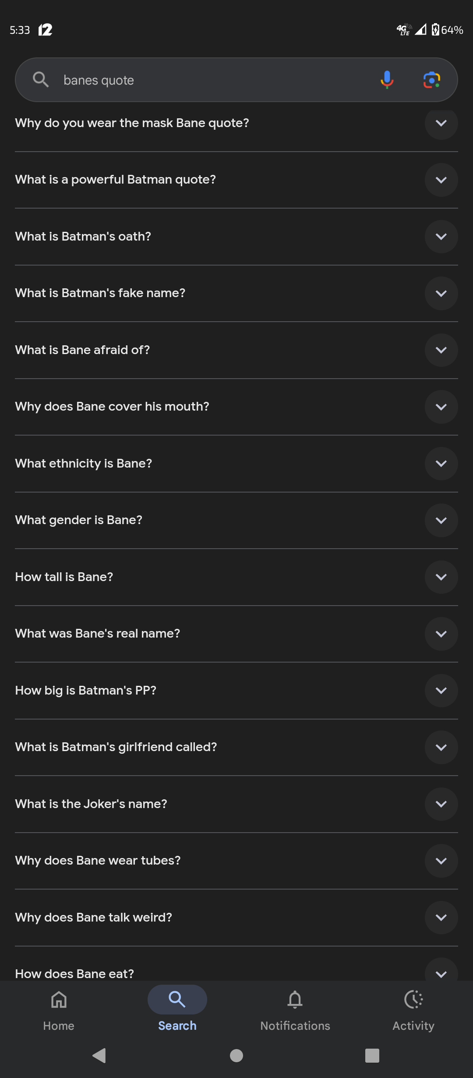Tap the magnifier icon in search bar
Viewport: 473px width, 1078px height.
pyautogui.click(x=41, y=80)
